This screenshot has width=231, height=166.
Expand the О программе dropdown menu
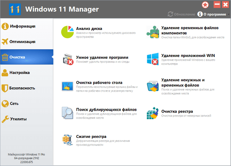click(x=214, y=14)
